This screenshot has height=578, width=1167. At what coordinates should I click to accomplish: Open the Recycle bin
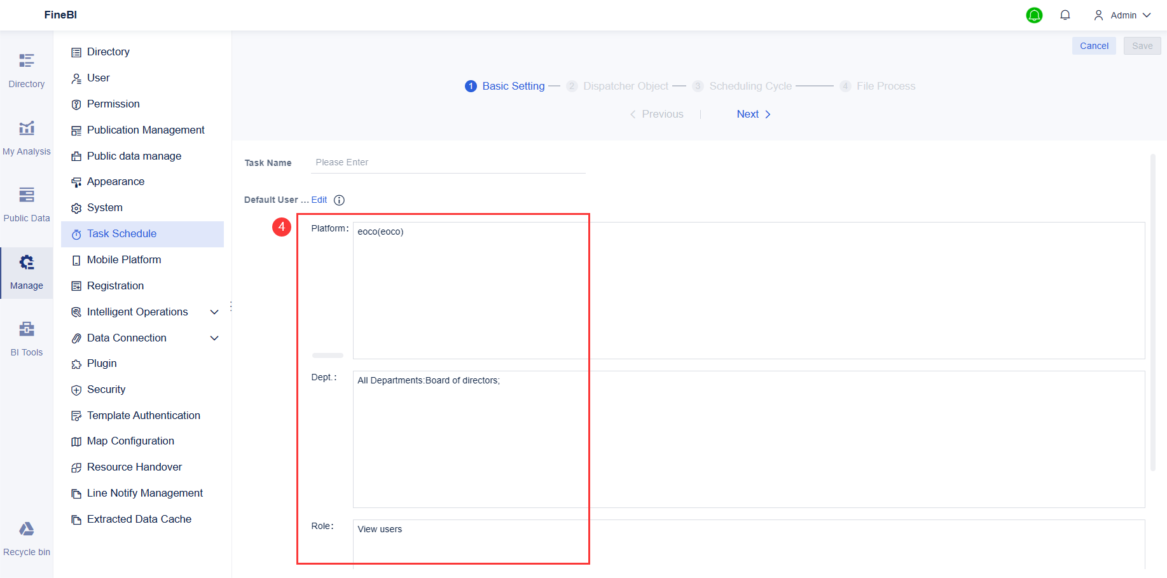[x=26, y=536]
